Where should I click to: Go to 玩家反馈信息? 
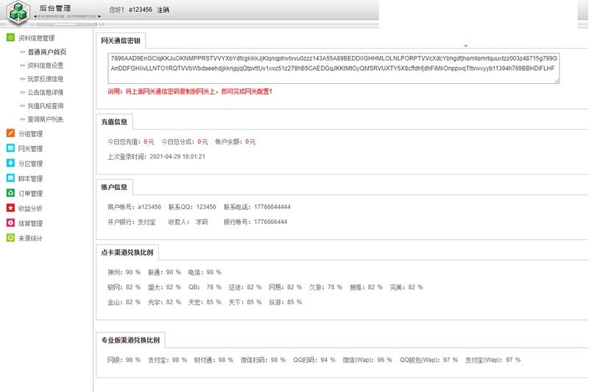coord(46,79)
